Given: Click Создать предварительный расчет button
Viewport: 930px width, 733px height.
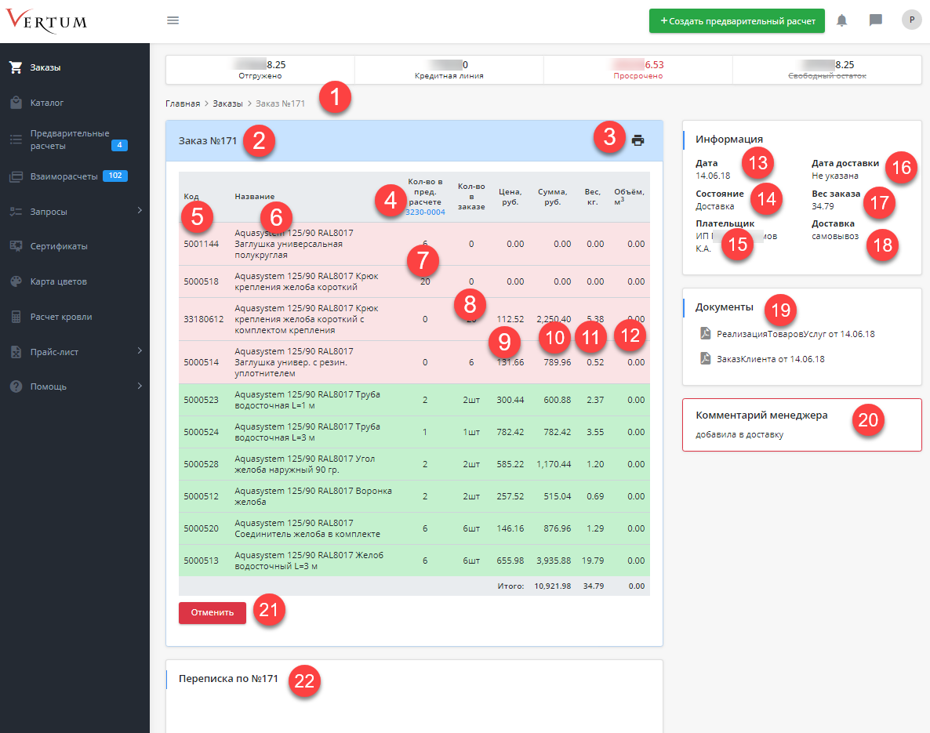Looking at the screenshot, I should pyautogui.click(x=736, y=20).
